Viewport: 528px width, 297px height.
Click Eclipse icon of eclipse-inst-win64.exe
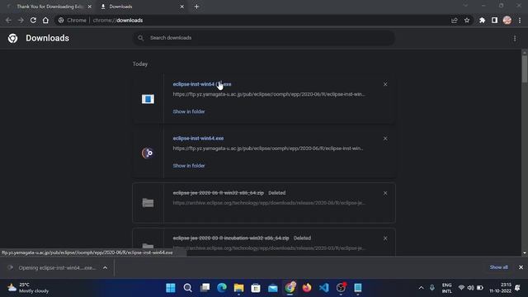pyautogui.click(x=148, y=153)
